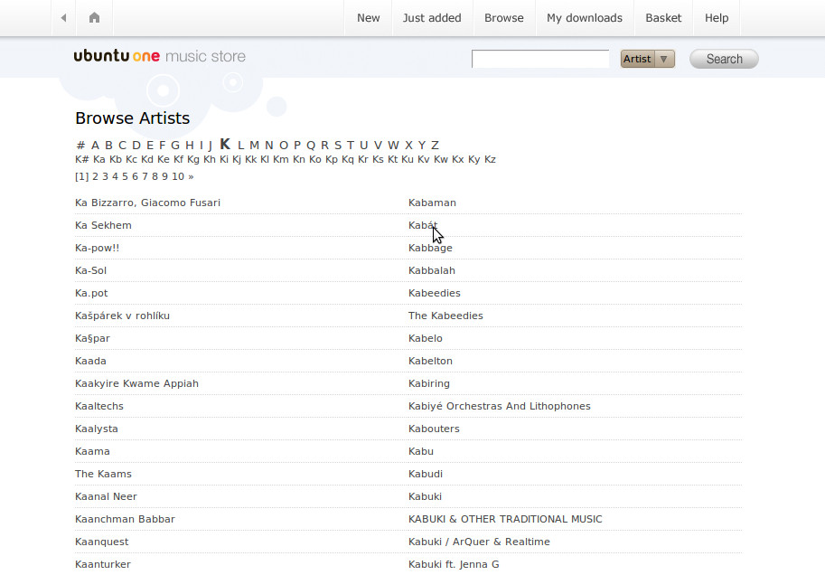825x575 pixels.
Task: Open artist Kaama
Action: (92, 452)
